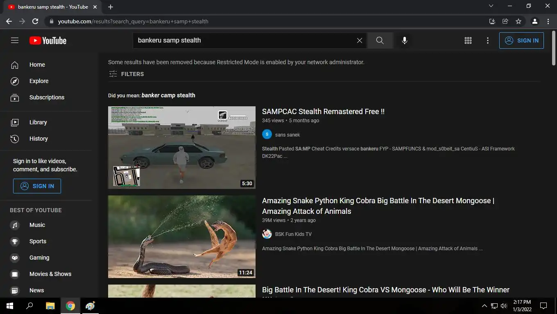557x314 pixels.
Task: Click the title 'SAMPCAC Stealth Remastered Free !!'
Action: click(x=323, y=112)
